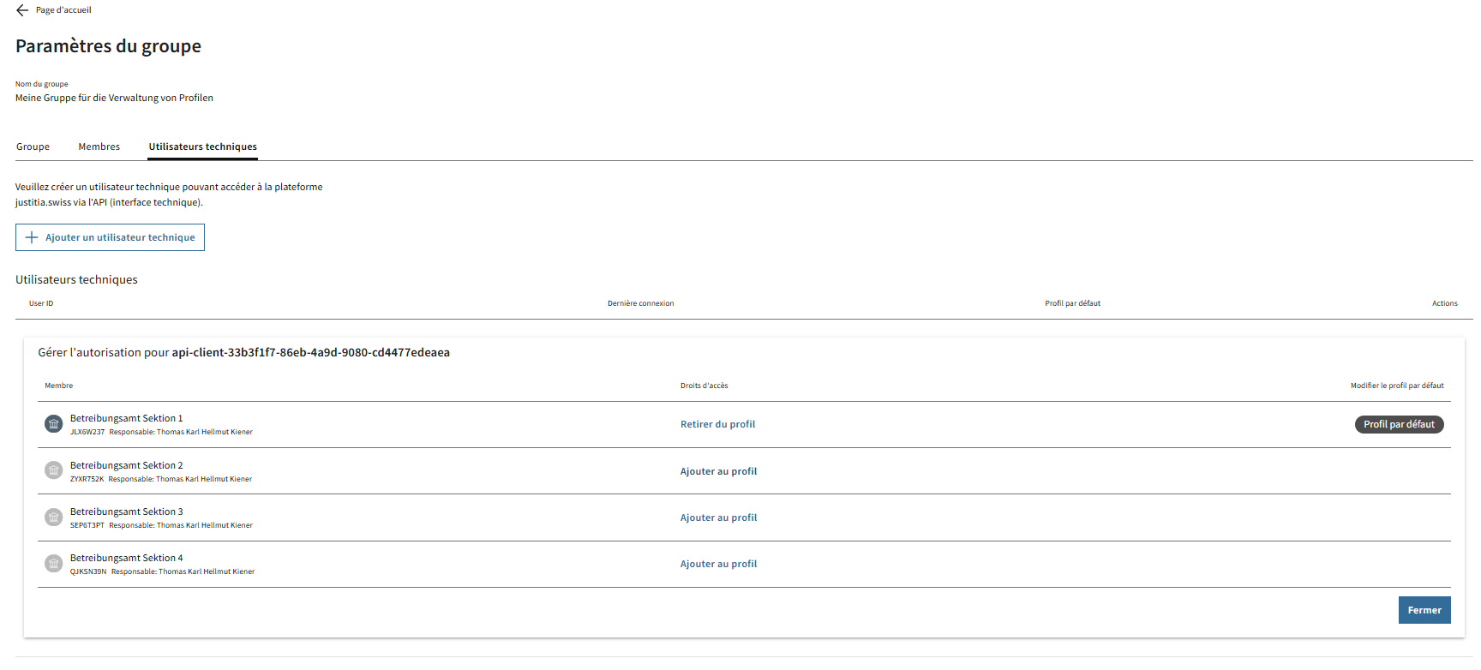
Task: Click the Betreibungsamt Sektion 4 member name
Action: 127,558
